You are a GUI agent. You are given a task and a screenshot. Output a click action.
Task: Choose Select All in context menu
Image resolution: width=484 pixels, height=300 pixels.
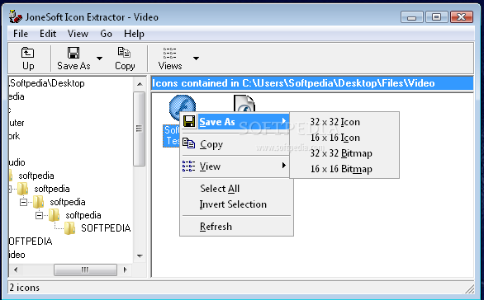(235, 189)
